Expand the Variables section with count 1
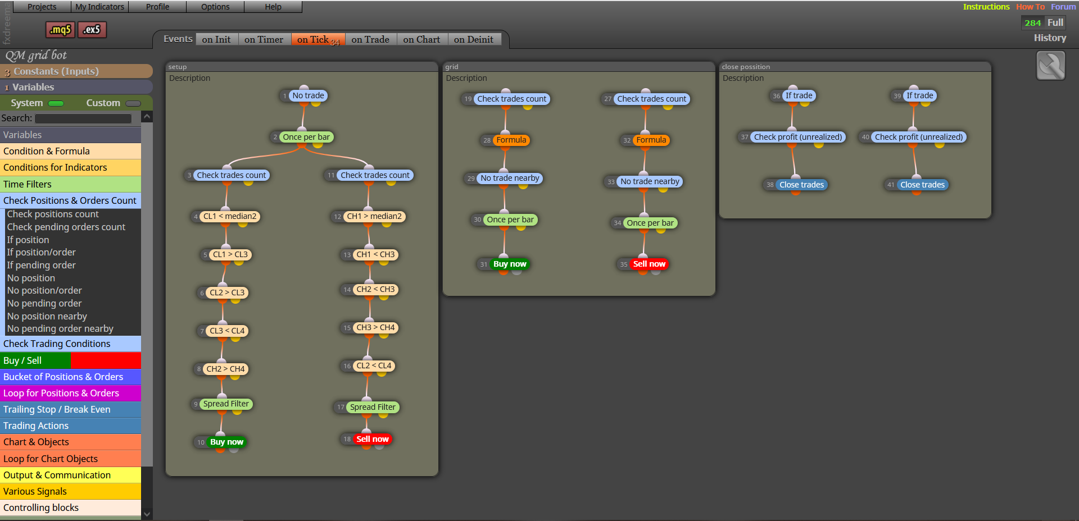This screenshot has width=1079, height=521. pos(76,87)
